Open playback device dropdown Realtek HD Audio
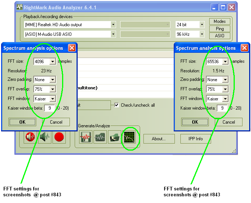This screenshot has height=203, width=251. (x=70, y=25)
